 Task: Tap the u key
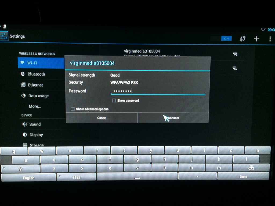[178, 150]
